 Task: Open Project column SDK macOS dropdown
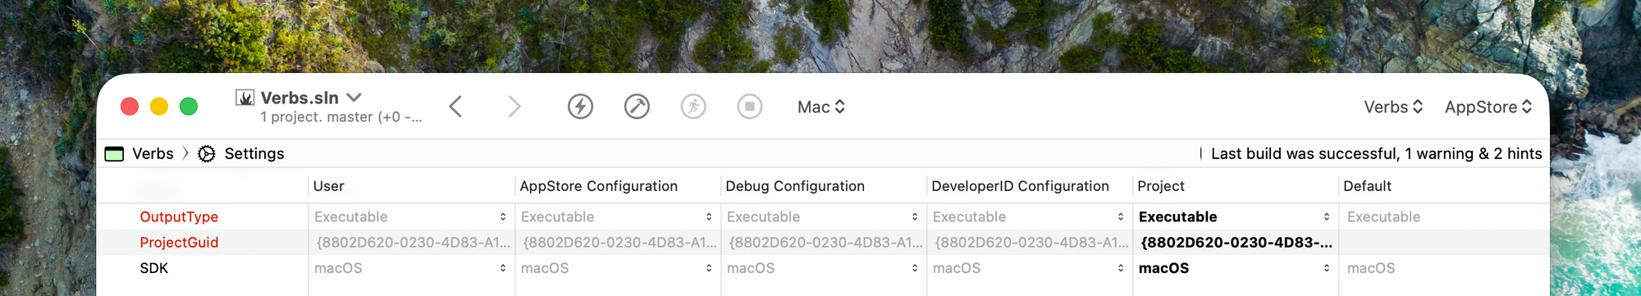(1235, 268)
